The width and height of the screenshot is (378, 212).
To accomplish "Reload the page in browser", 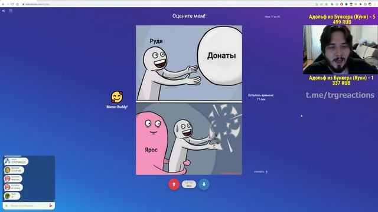I will point(13,4).
